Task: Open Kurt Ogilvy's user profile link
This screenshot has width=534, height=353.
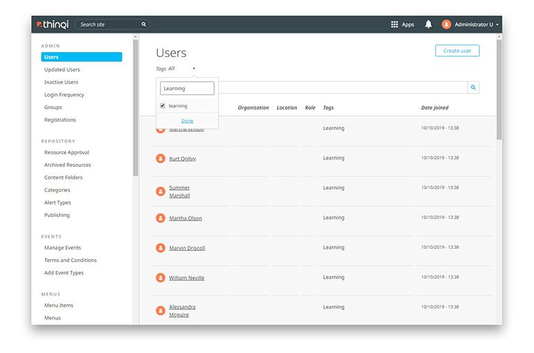Action: tap(183, 158)
